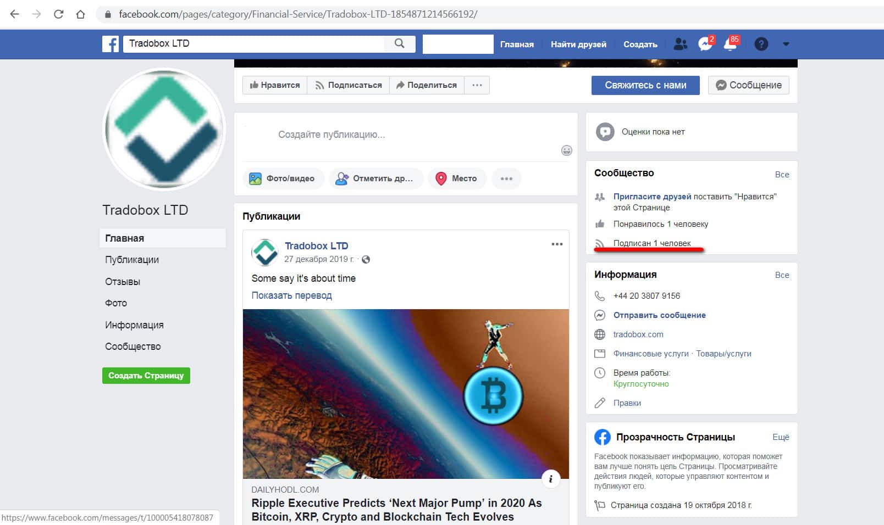Viewport: 884px width, 525px height.
Task: Open the notifications bell icon
Action: (x=730, y=44)
